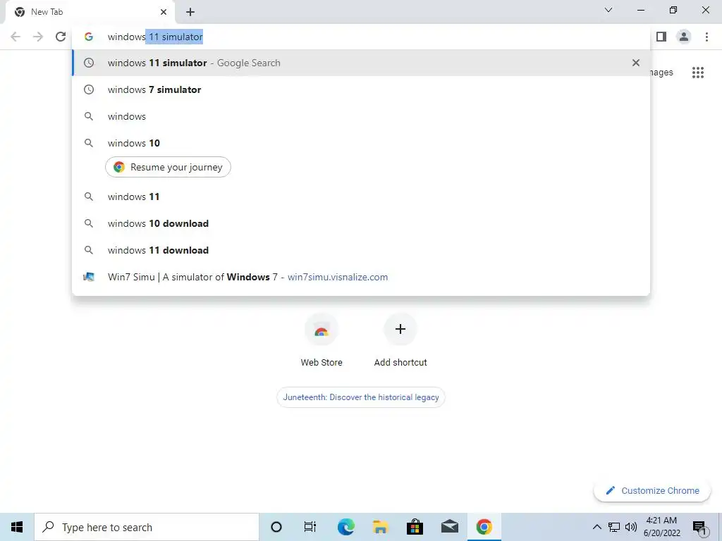Show hidden system tray icons

[x=596, y=527]
